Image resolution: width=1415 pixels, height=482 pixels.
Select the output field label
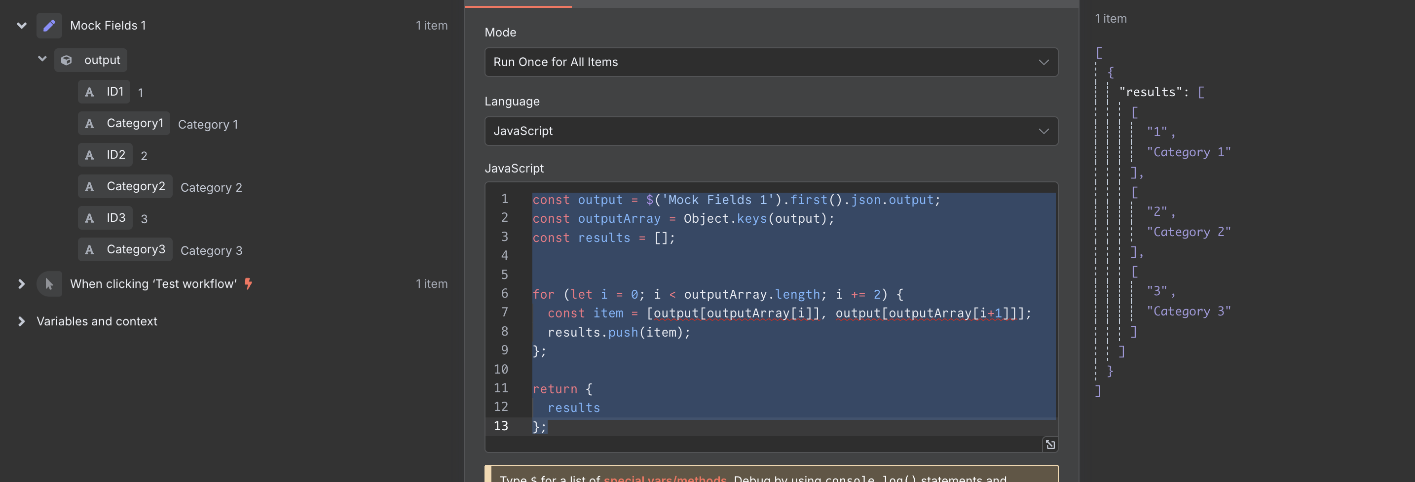click(x=102, y=60)
